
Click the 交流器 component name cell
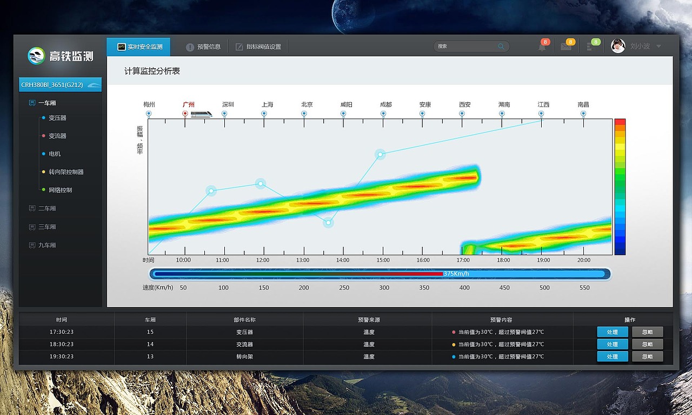click(x=244, y=344)
